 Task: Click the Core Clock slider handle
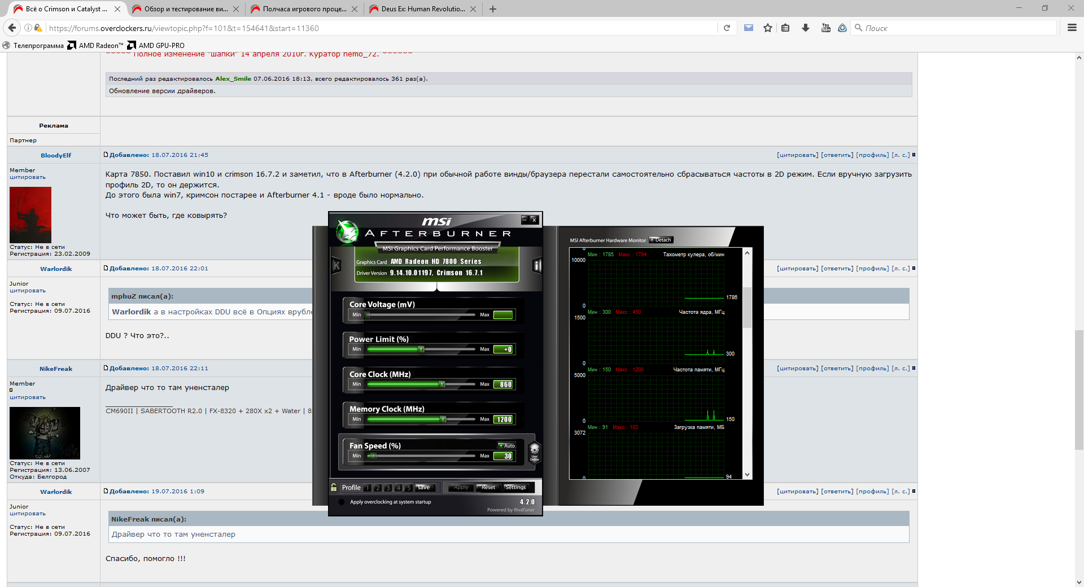tap(442, 384)
